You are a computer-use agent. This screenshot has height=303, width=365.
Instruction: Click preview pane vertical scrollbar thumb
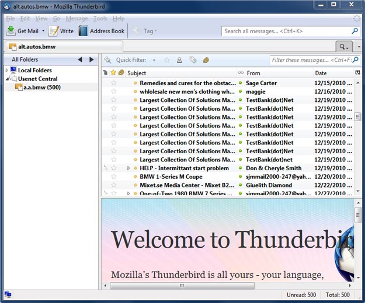pos(358,215)
